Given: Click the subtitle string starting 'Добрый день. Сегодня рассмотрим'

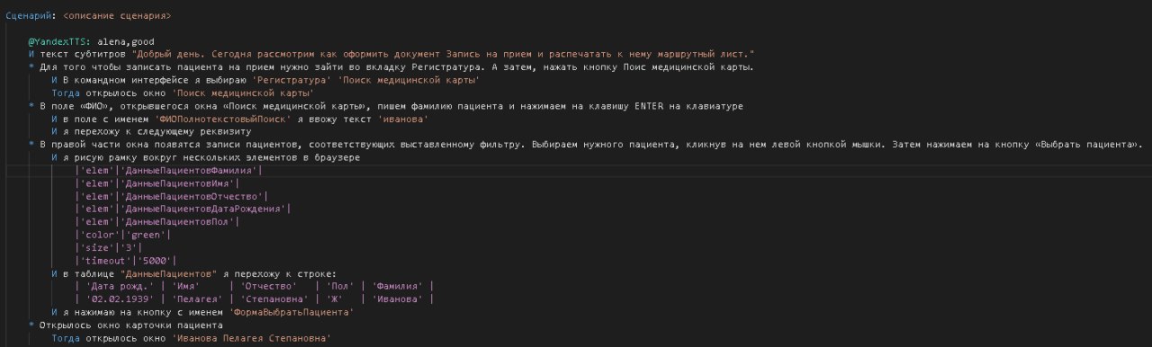Looking at the screenshot, I should (x=442, y=55).
